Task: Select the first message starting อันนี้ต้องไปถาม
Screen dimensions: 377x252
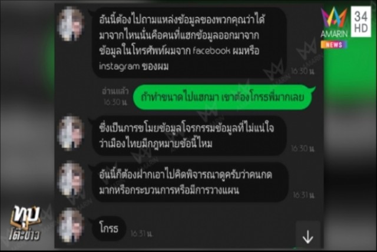Action: [190, 42]
